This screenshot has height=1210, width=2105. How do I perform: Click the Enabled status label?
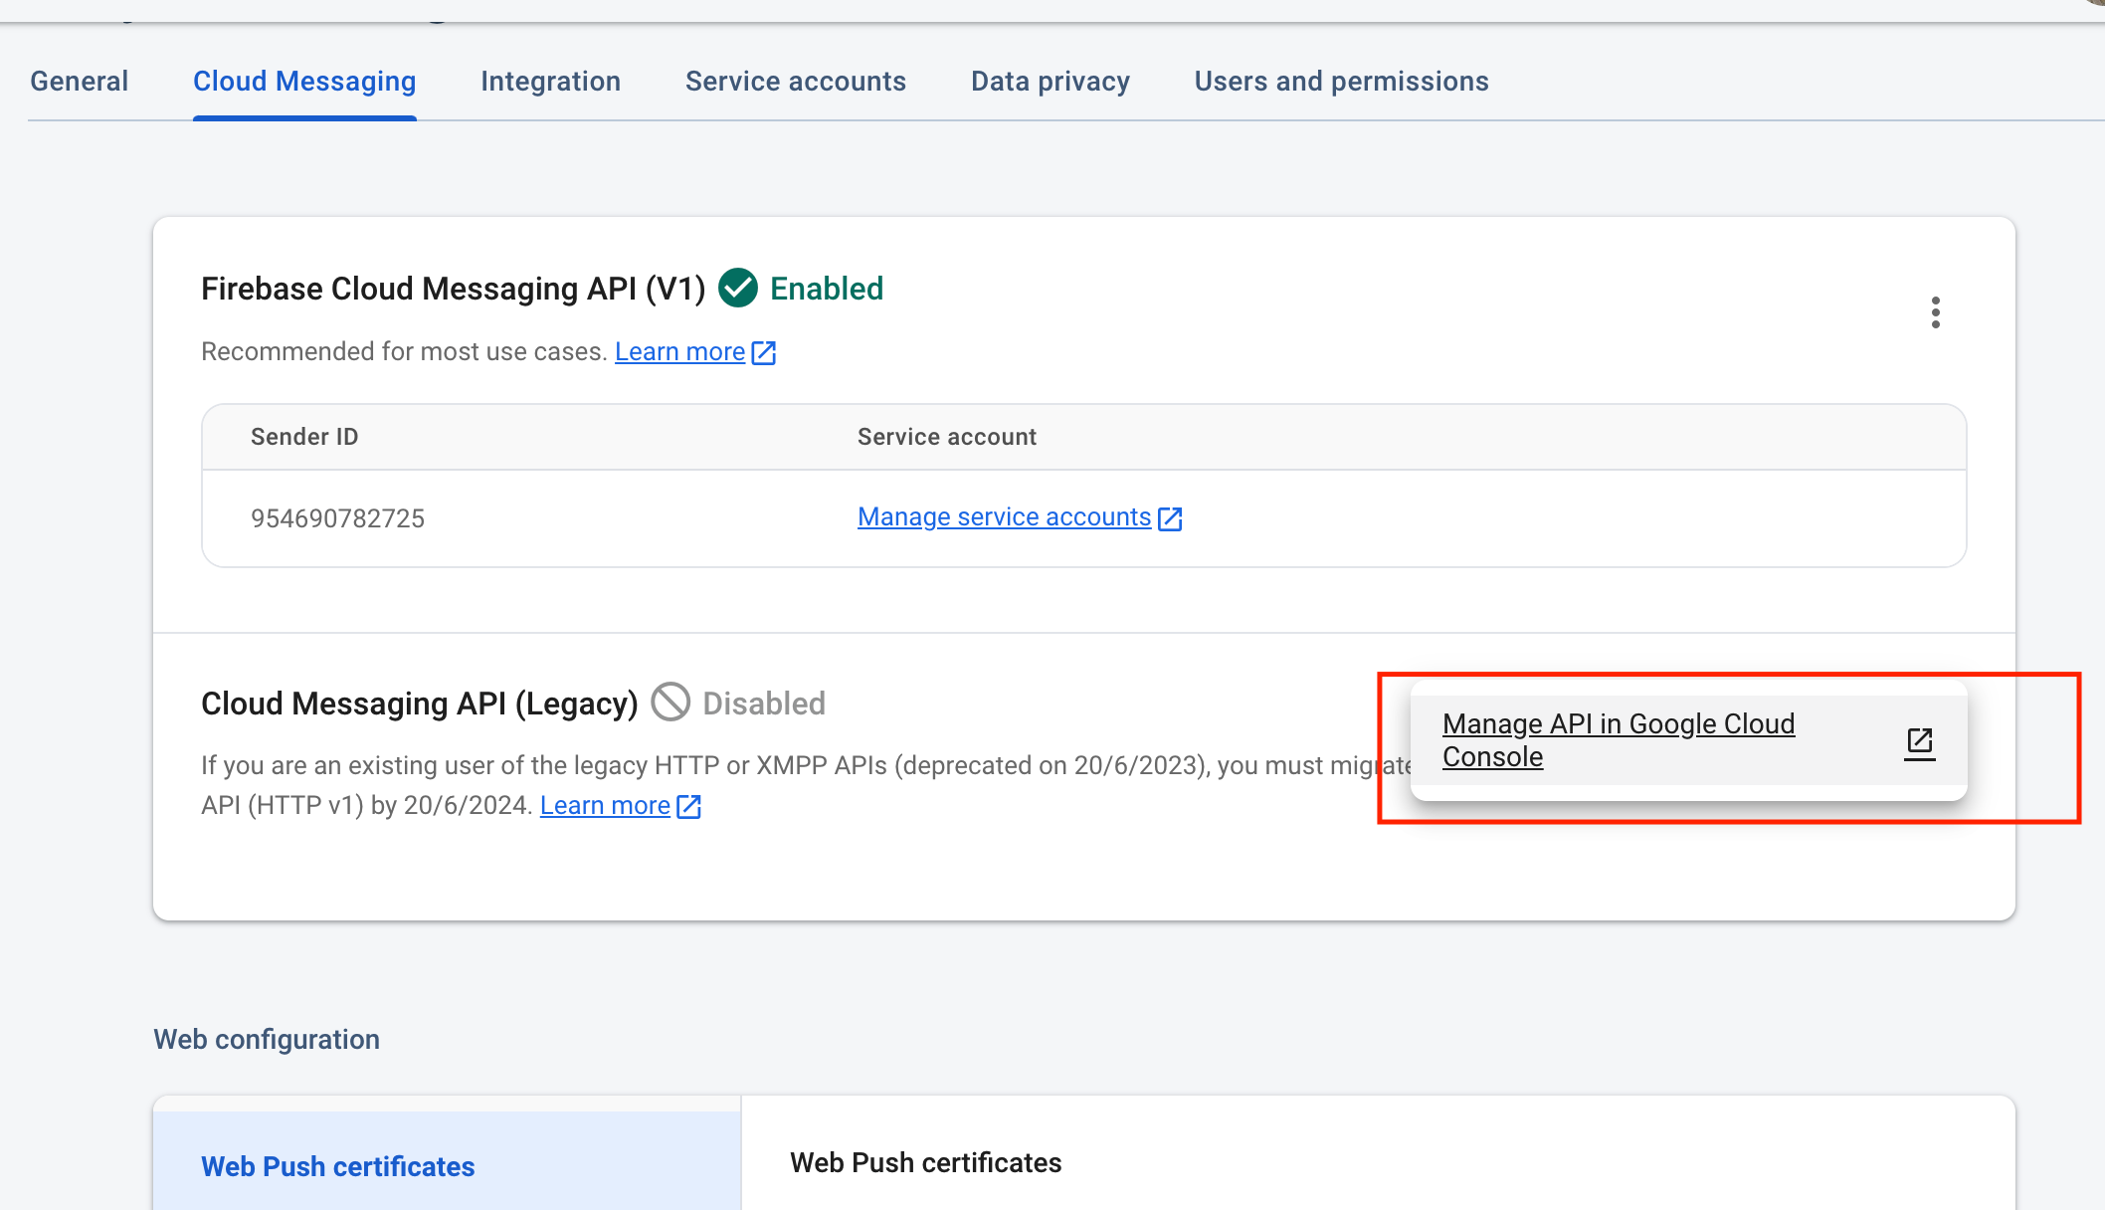827,289
